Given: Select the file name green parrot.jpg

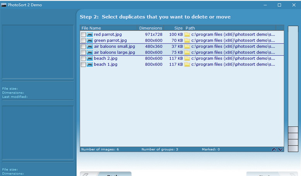Looking at the screenshot, I should 110,41.
